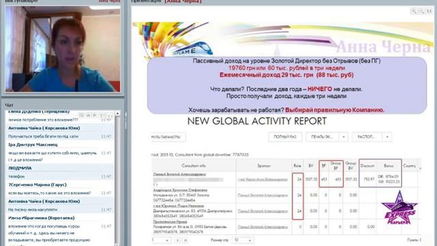
Task: Click the Discount column header
Action: pyautogui.click(x=367, y=165)
